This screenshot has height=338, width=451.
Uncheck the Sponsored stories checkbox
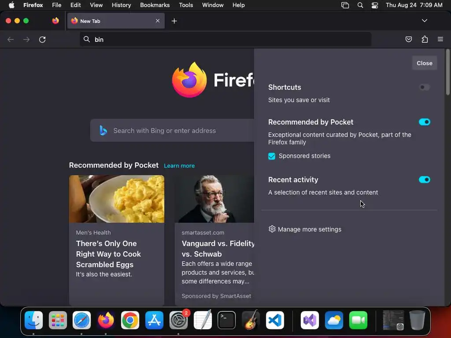(x=271, y=156)
